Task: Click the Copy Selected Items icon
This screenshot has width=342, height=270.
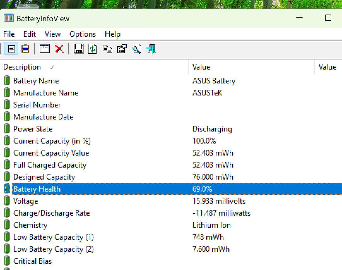Action: coord(108,49)
